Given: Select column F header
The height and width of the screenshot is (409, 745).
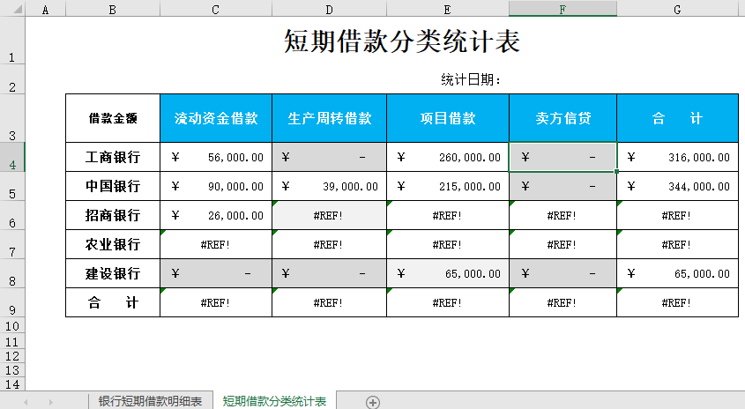Looking at the screenshot, I should 562,9.
